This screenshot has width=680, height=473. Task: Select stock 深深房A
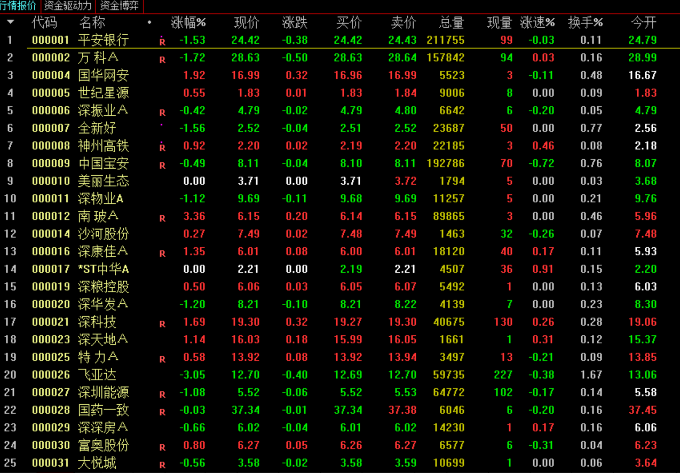tap(103, 428)
